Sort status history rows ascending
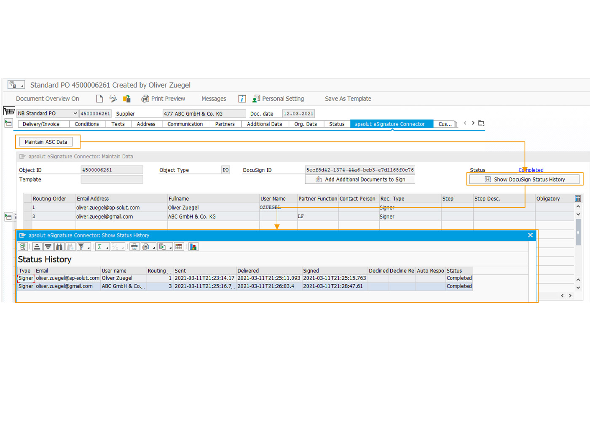The image size is (590, 422). coord(37,246)
